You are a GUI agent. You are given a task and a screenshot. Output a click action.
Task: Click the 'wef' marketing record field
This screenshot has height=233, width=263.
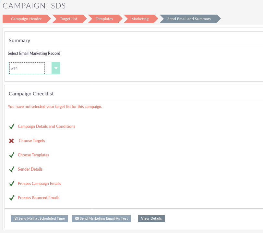(27, 68)
